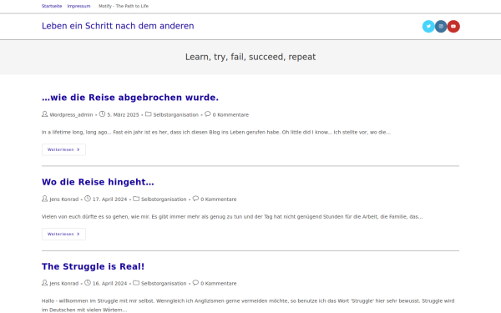This screenshot has width=501, height=313.
Task: Open the Twitter social icon
Action: coord(428,27)
